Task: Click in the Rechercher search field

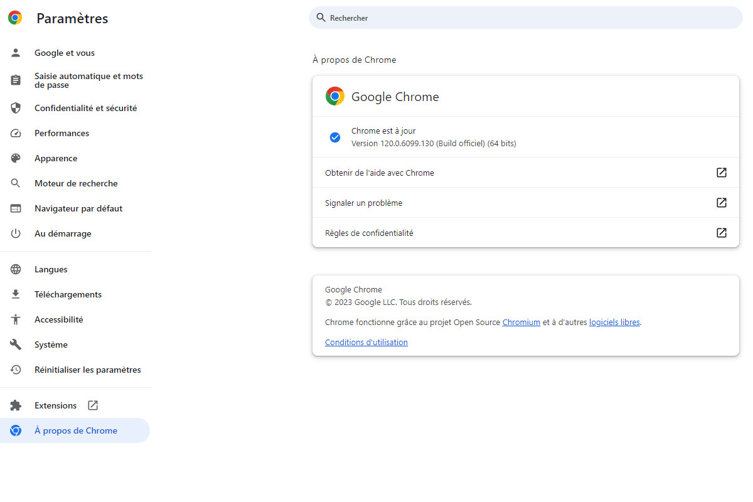Action: click(526, 18)
